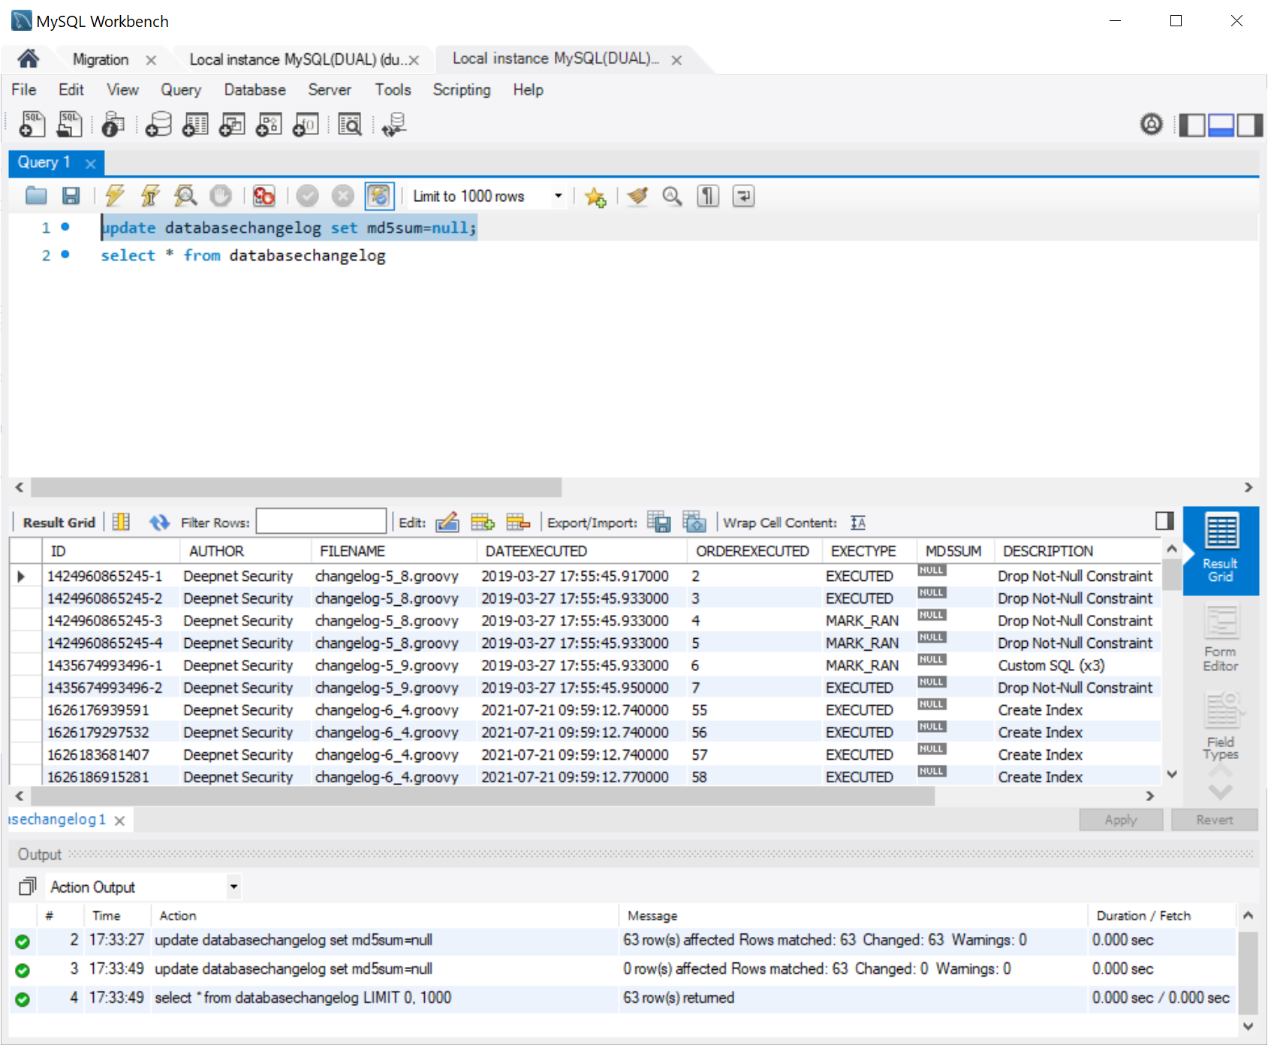Execute the SQL with the lightning bolt icon

(x=115, y=196)
